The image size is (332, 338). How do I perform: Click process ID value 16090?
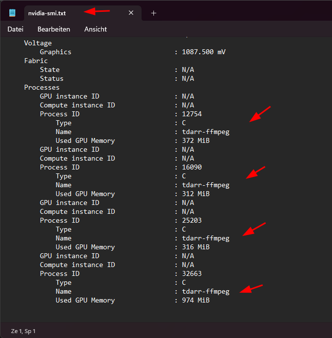tap(192, 168)
